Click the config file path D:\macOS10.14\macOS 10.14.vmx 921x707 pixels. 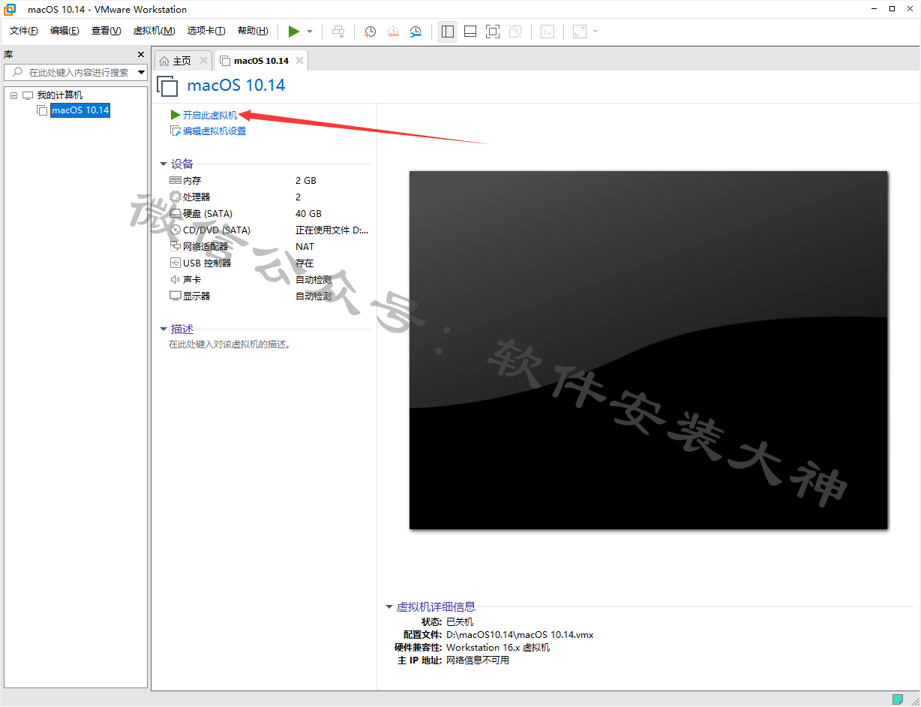(520, 634)
